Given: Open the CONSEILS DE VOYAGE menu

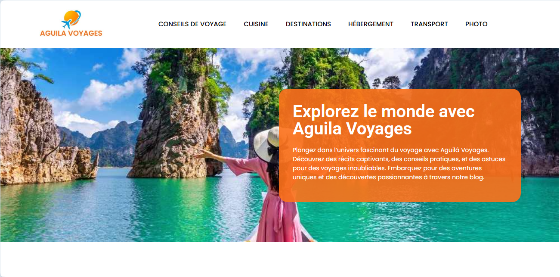Looking at the screenshot, I should click(x=192, y=24).
